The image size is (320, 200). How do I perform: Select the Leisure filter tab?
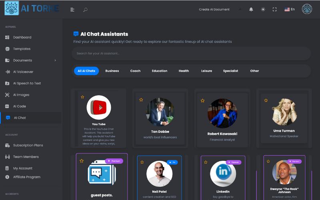(206, 71)
